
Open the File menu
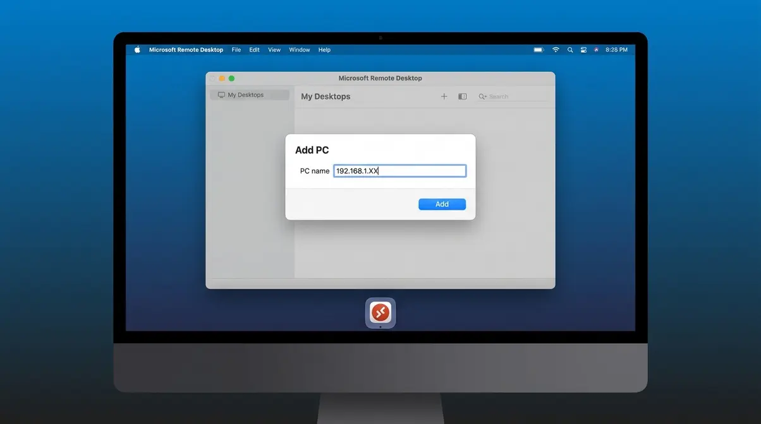(236, 50)
